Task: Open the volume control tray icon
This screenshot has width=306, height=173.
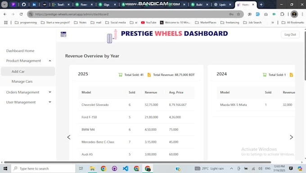Action: coord(260,168)
